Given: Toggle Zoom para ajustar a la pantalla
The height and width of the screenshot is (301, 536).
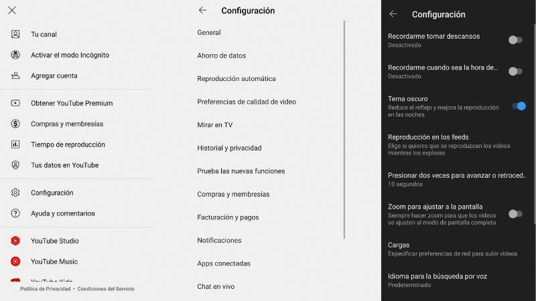Looking at the screenshot, I should coord(515,214).
